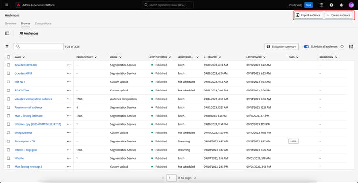Open the help question mark icon
The image size is (358, 183).
click(x=331, y=5)
